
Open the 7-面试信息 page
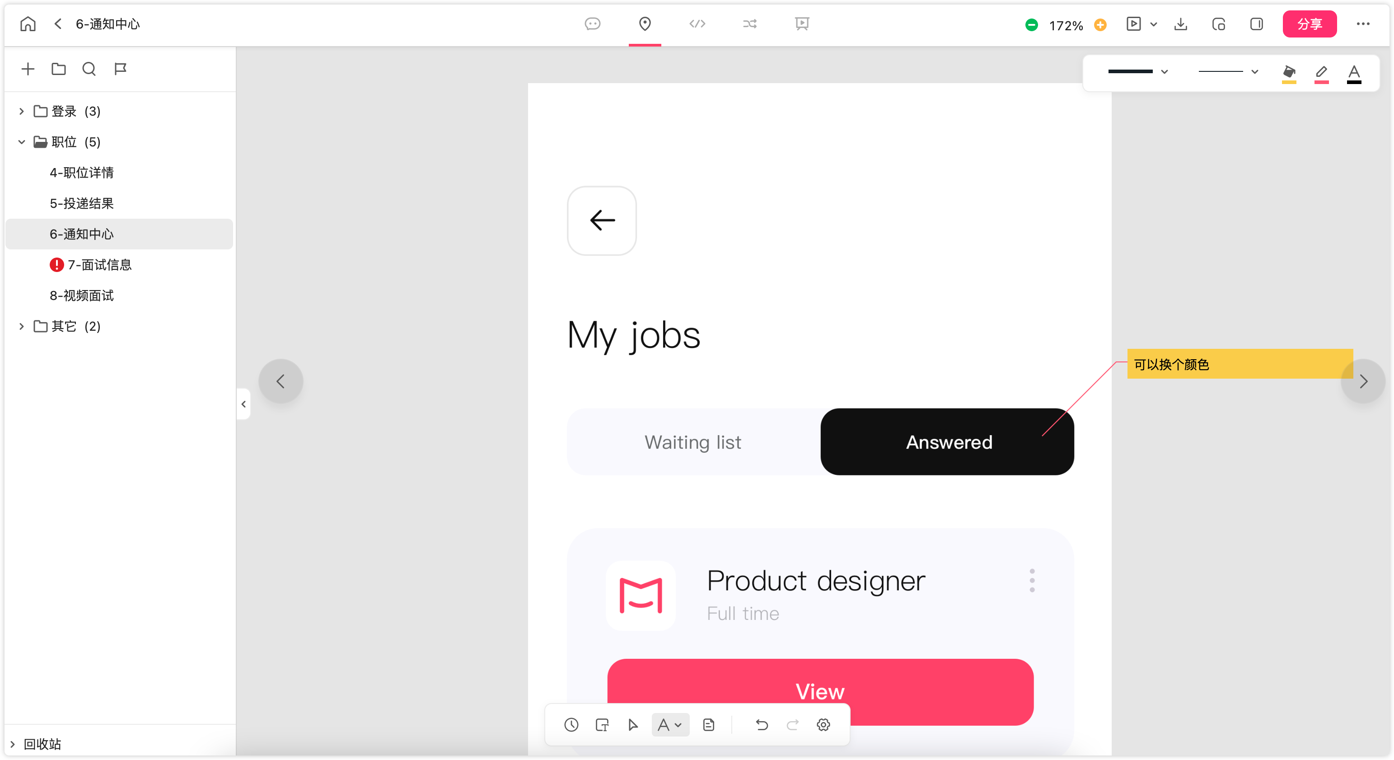point(99,265)
